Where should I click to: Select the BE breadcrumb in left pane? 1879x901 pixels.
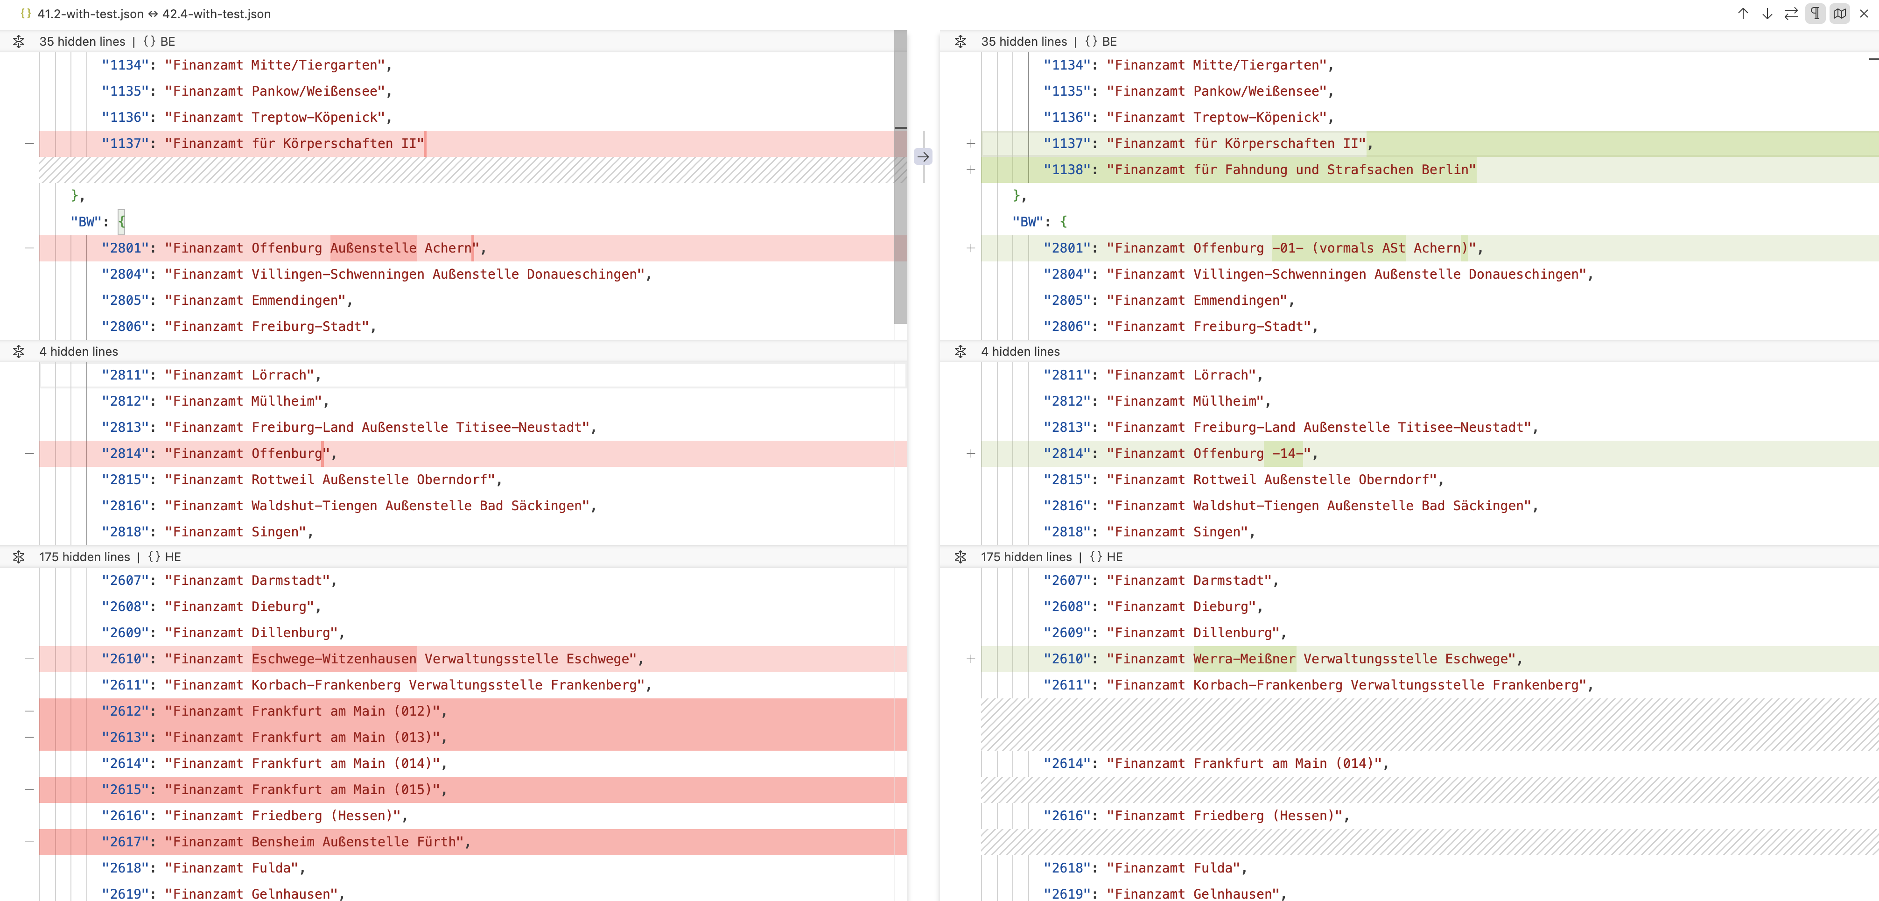pyautogui.click(x=167, y=42)
